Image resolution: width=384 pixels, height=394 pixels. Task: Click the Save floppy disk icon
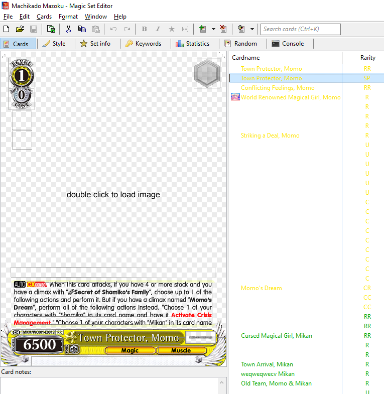tap(34, 29)
